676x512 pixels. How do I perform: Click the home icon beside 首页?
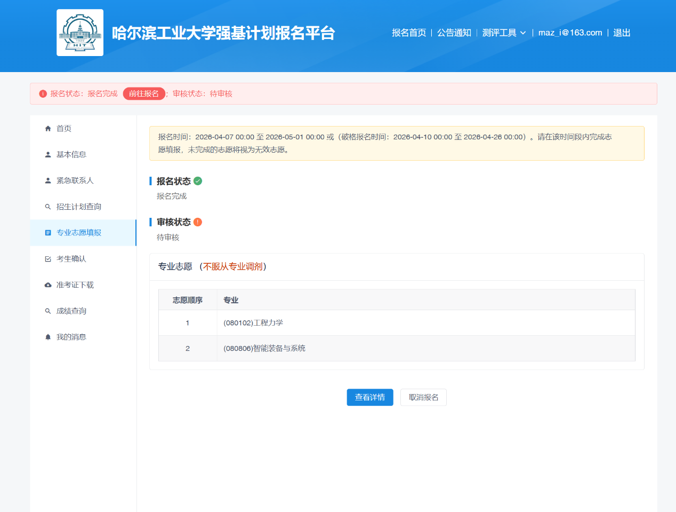tap(48, 129)
